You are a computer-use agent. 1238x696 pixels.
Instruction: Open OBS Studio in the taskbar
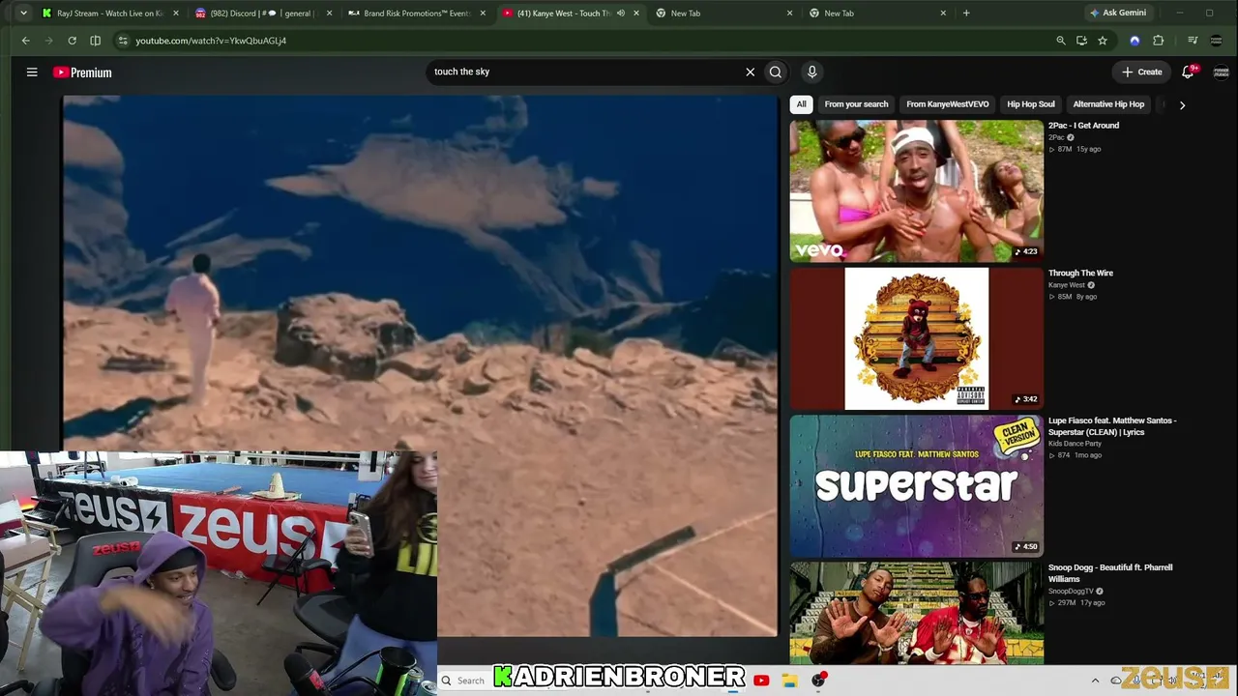click(818, 681)
